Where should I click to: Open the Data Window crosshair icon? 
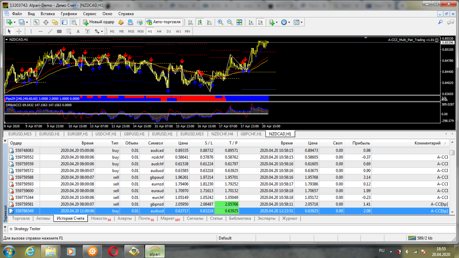46,22
